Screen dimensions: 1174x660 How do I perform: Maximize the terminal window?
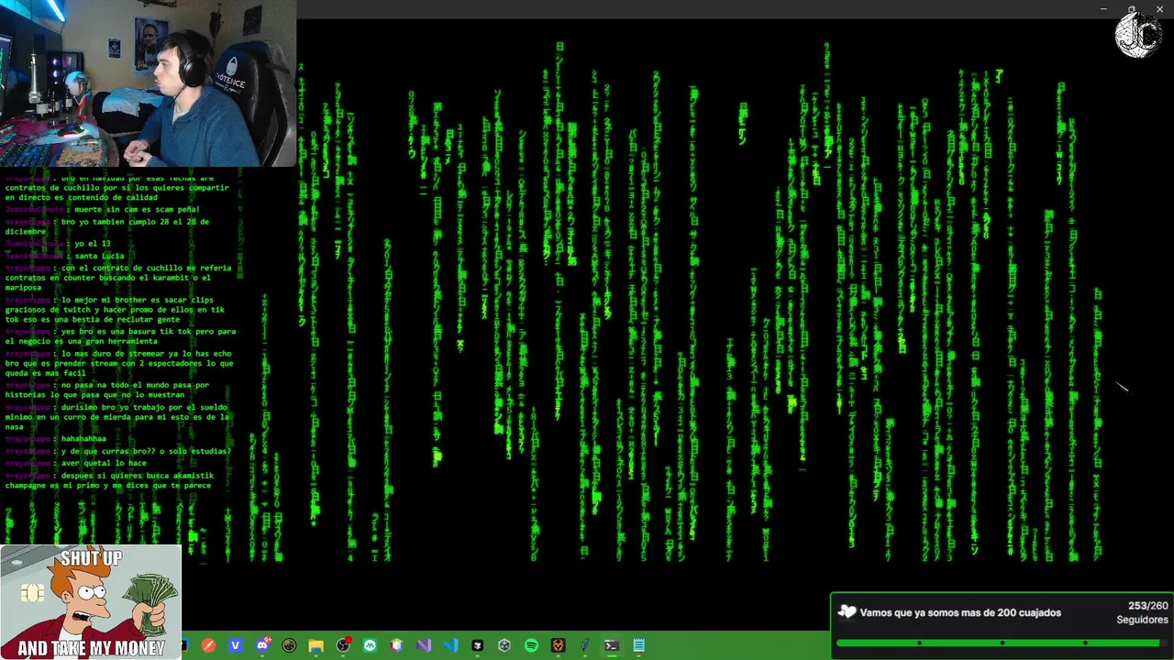coord(1132,8)
